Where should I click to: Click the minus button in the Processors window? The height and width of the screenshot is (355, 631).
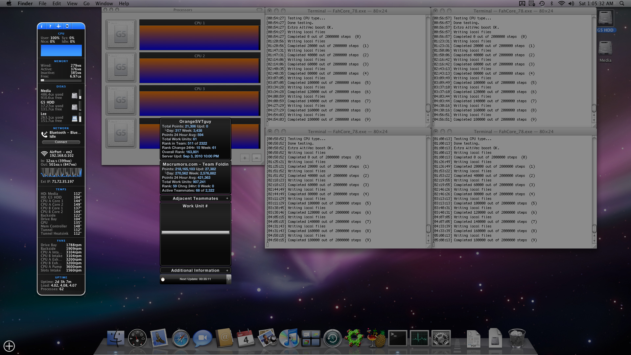[256, 158]
